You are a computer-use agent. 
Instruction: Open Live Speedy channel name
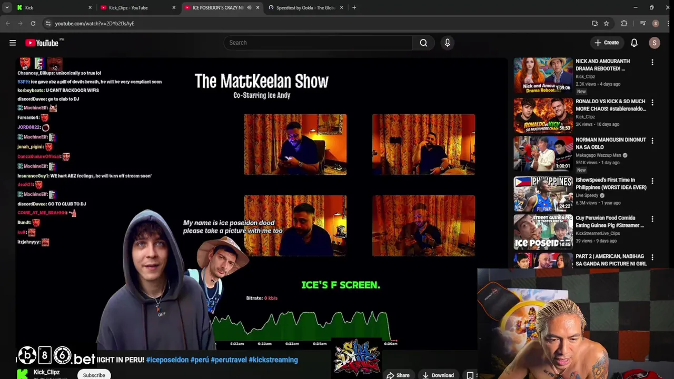(587, 195)
